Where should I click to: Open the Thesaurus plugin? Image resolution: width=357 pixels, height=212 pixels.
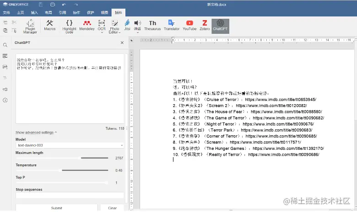tap(152, 25)
